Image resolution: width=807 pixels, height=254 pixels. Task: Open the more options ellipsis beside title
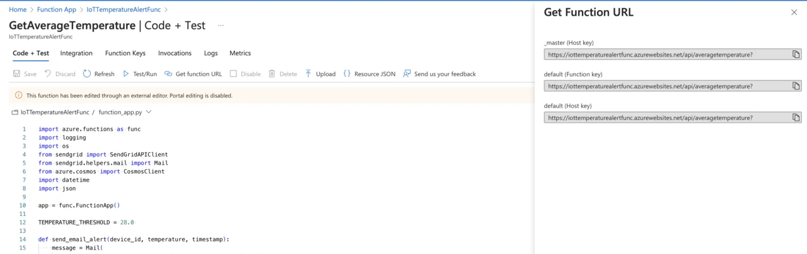(221, 26)
